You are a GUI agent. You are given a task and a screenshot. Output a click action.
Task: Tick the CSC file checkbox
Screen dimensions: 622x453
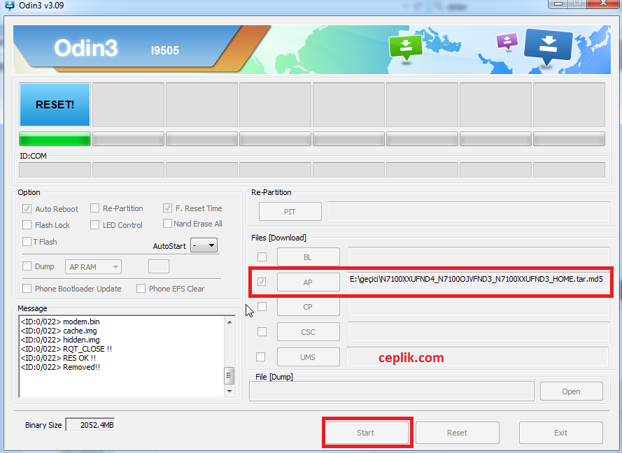262,331
